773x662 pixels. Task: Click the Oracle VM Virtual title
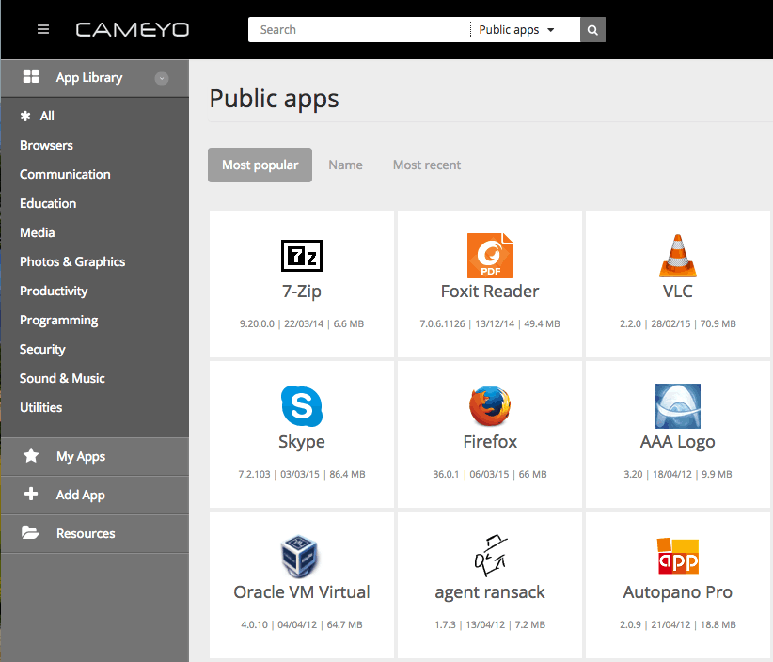[302, 592]
